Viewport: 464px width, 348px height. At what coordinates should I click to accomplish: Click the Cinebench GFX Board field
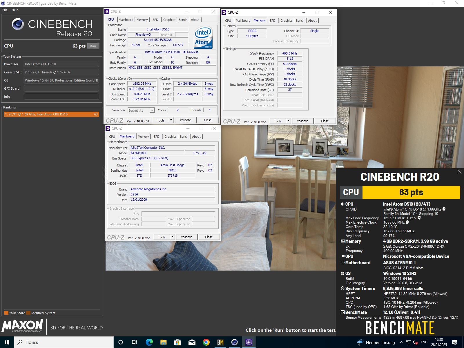click(x=61, y=88)
